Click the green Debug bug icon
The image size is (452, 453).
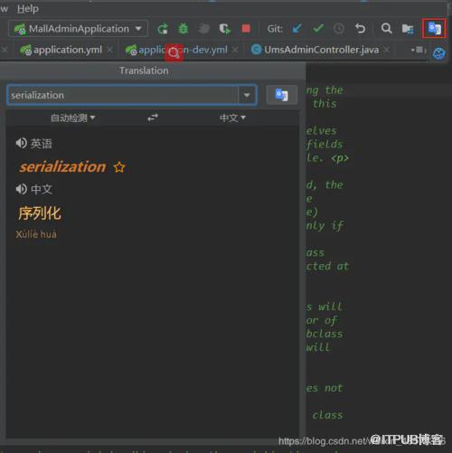tap(183, 29)
